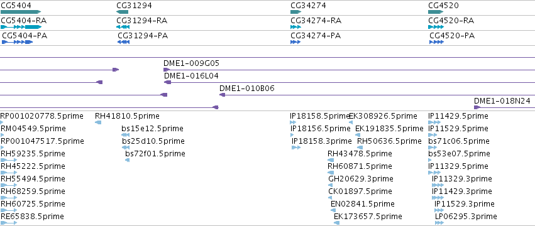The image size is (535, 226).
Task: Click the CG5404-PA protein label
Action: (25, 36)
